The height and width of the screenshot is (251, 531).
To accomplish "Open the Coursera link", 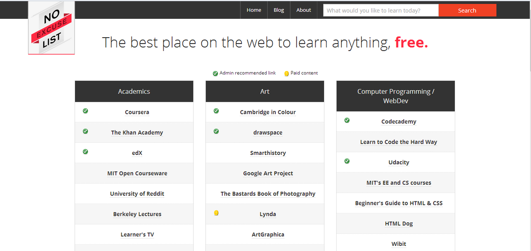I will tap(137, 112).
